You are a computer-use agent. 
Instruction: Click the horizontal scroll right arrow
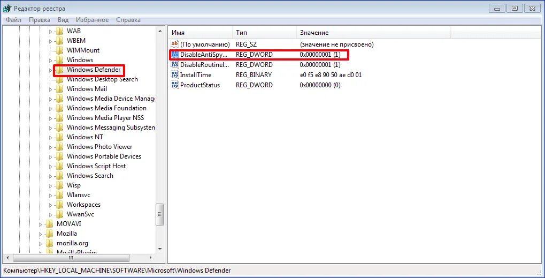(x=151, y=258)
